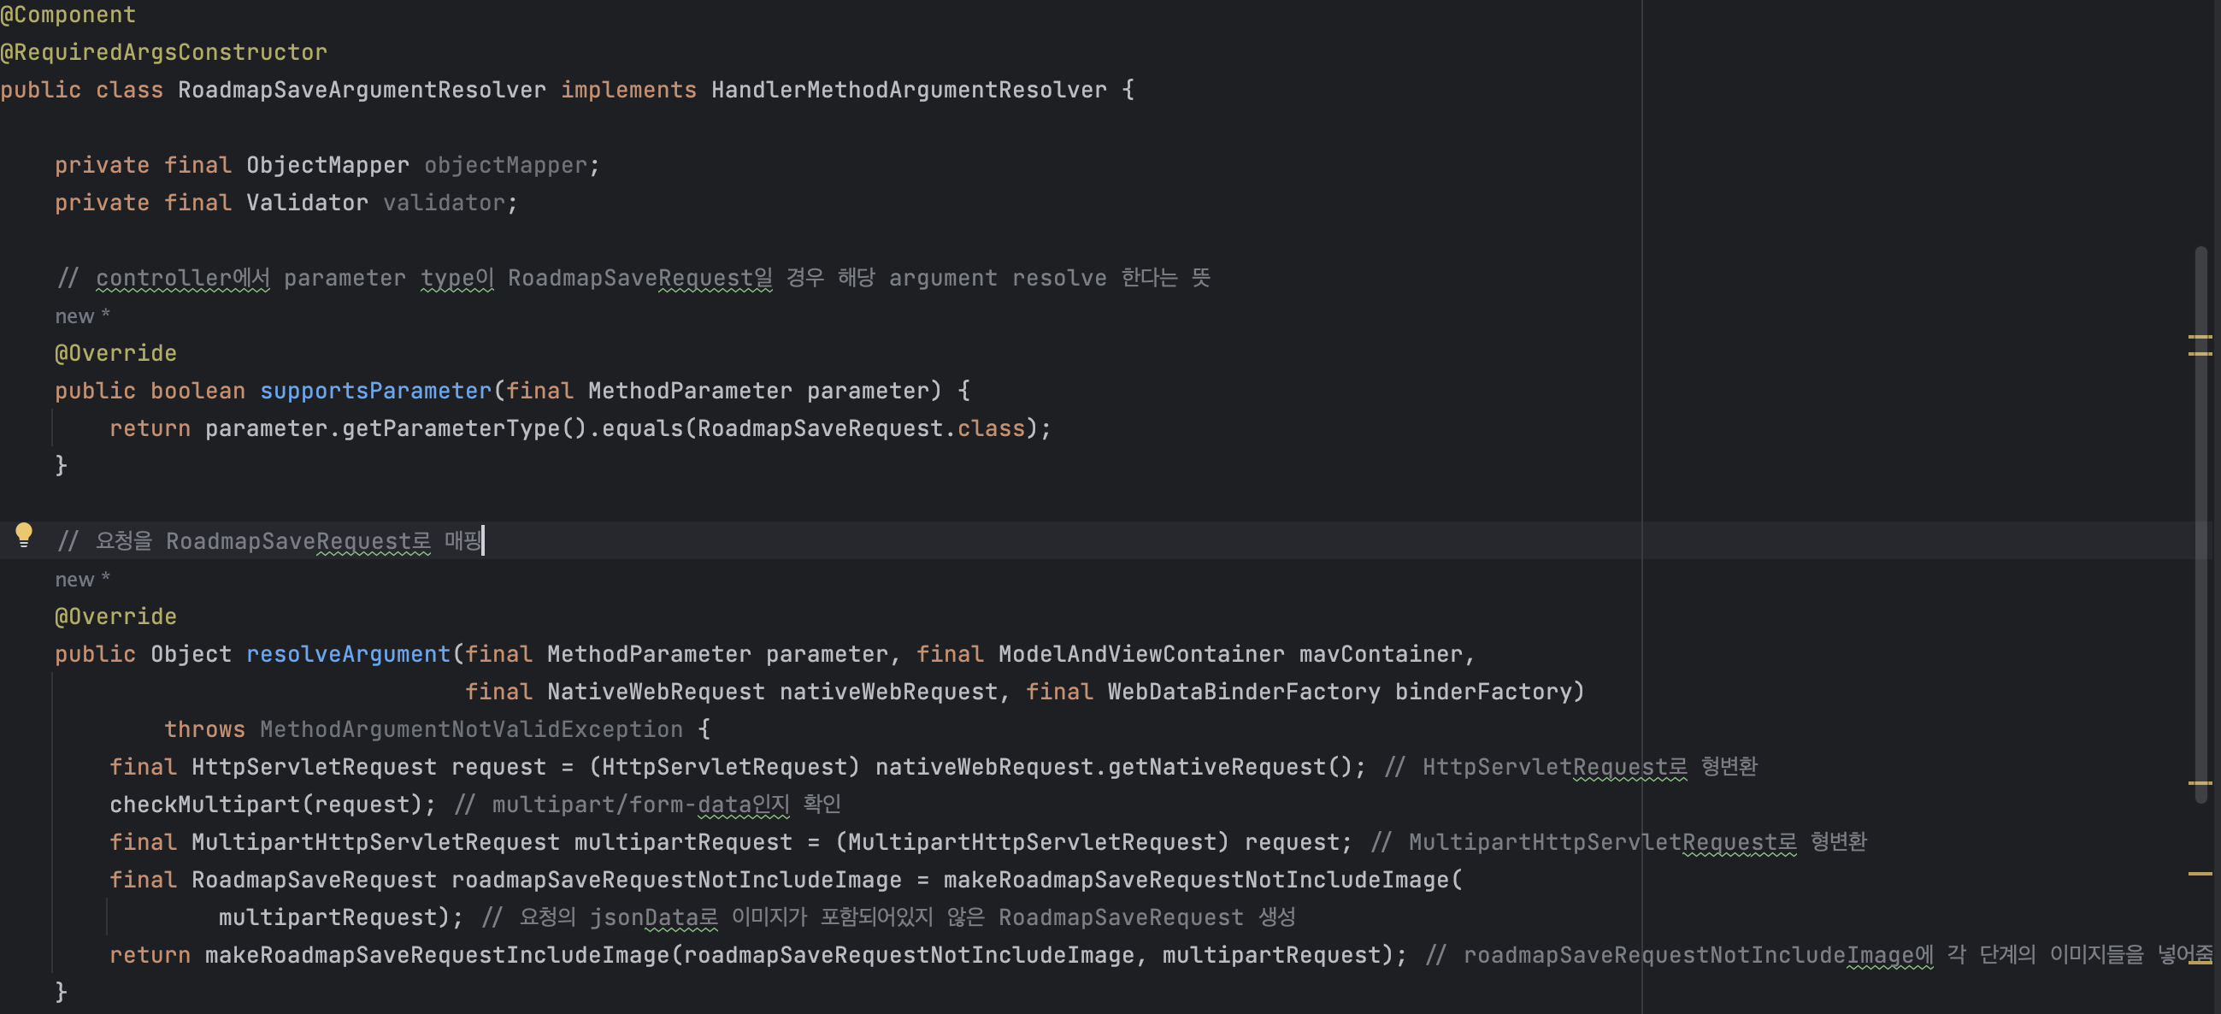Click the getNativeRequest method call
Viewport: 2221px width, 1014px height.
[1217, 767]
